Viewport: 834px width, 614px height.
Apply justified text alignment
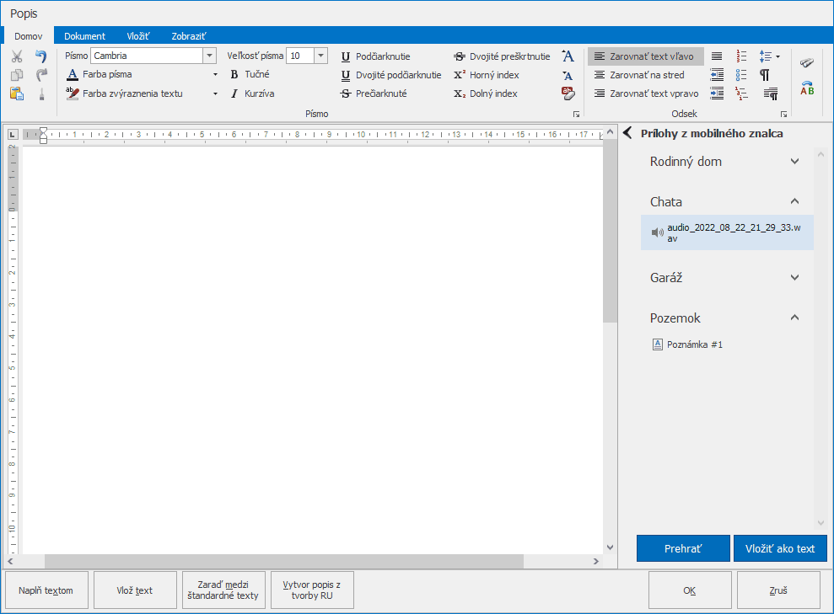[x=717, y=56]
